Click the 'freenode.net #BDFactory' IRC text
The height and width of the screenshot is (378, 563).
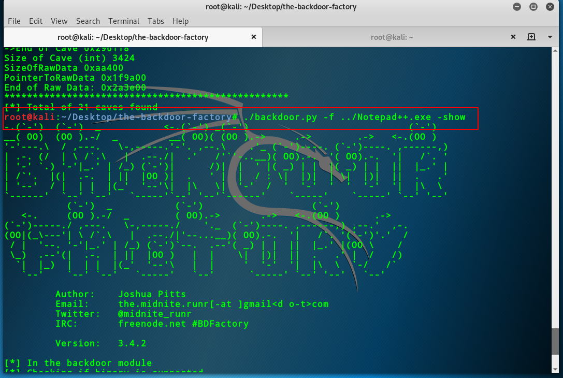tap(183, 324)
